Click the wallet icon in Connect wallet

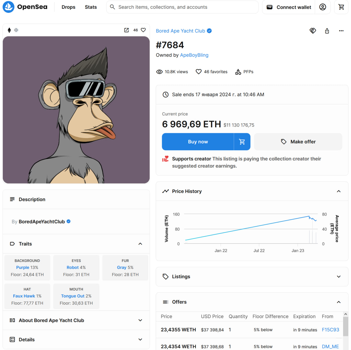pos(270,7)
